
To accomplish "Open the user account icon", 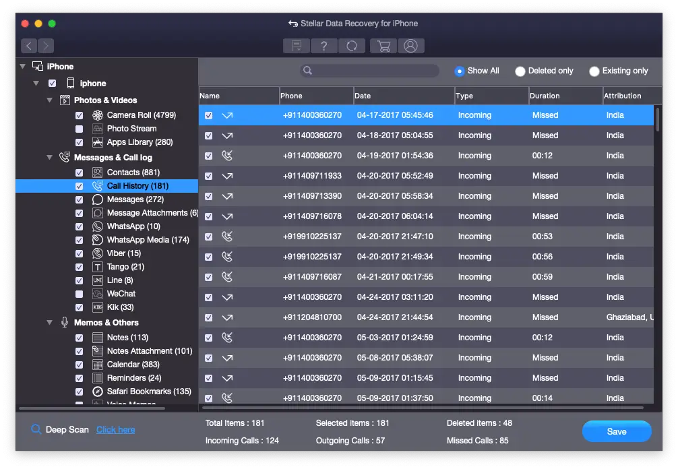I will [x=411, y=45].
